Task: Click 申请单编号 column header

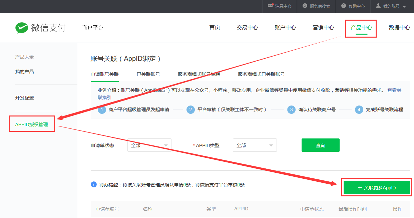Action: click(107, 209)
